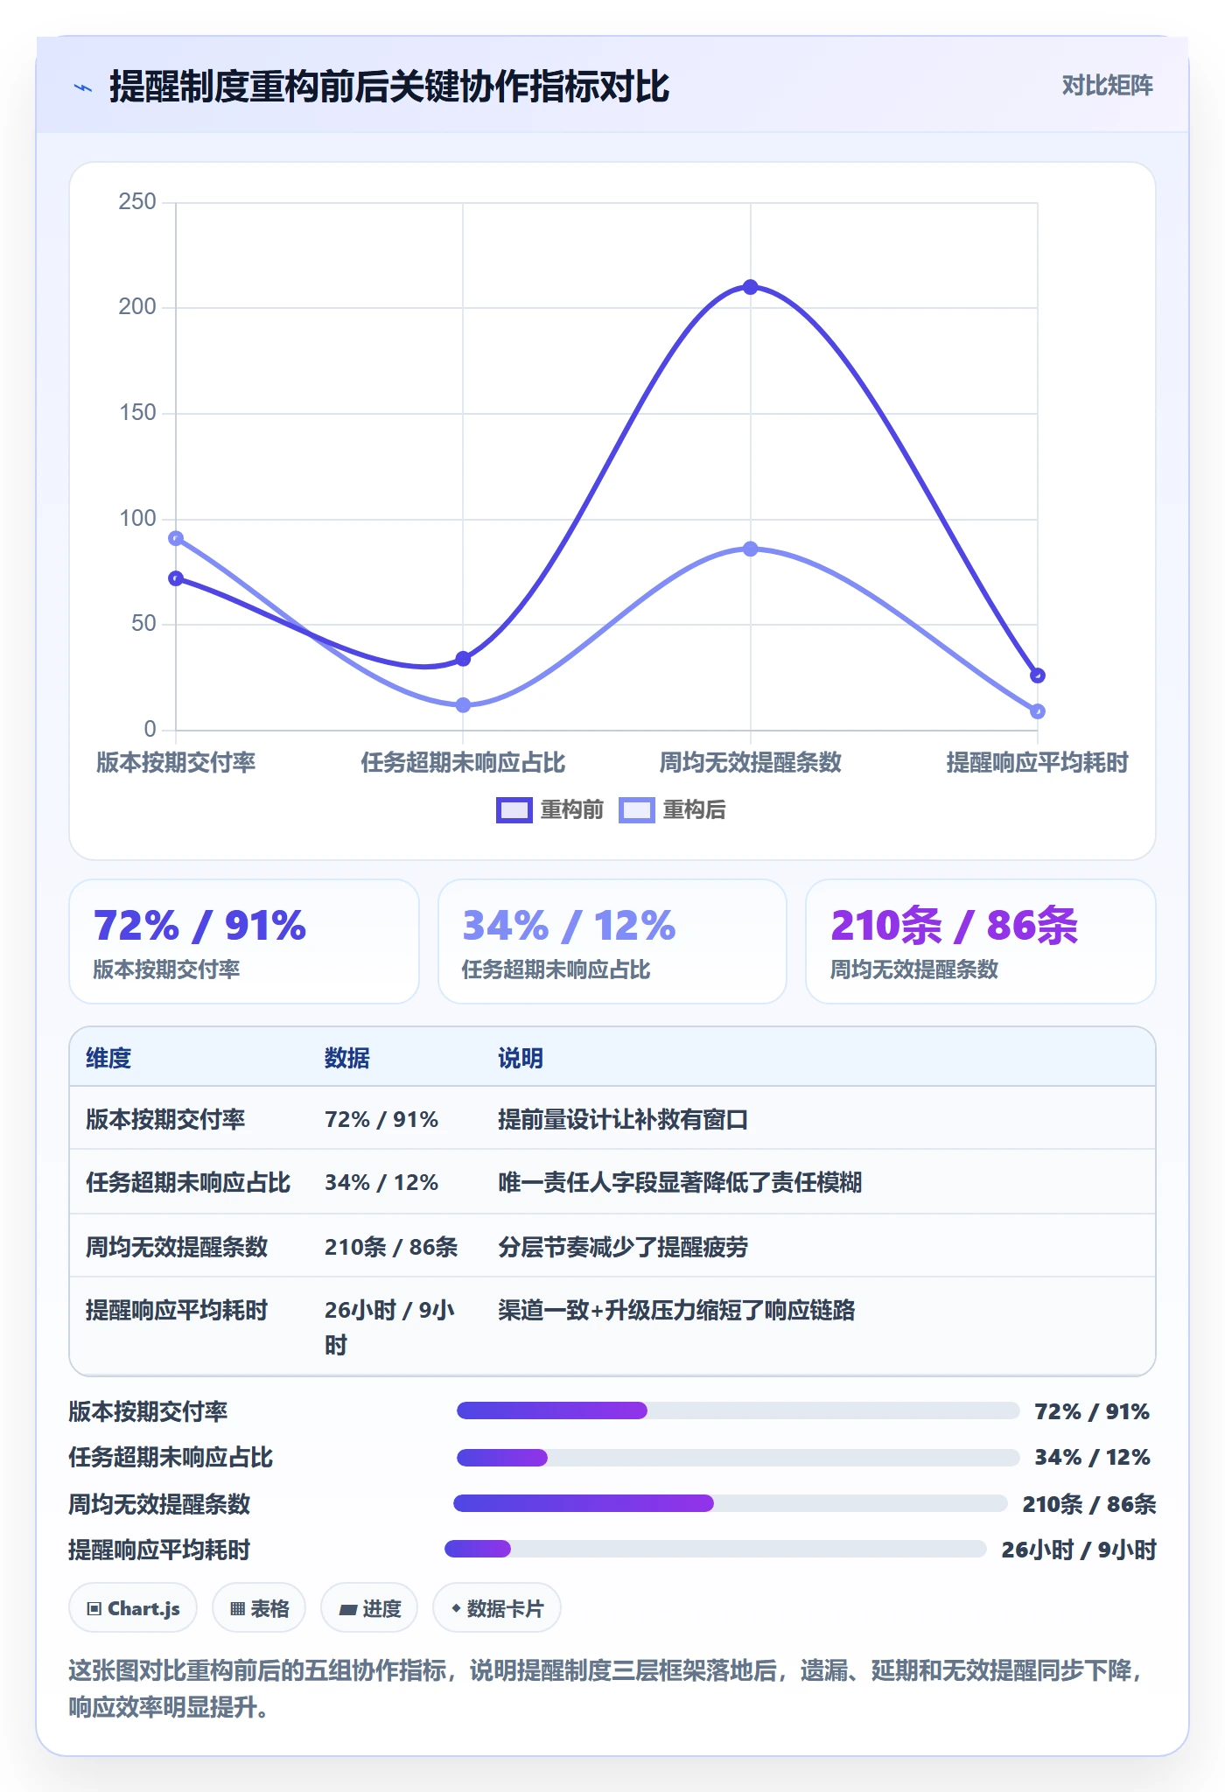The height and width of the screenshot is (1792, 1225).
Task: Toggle the 重构后 legend swatch
Action: pyautogui.click(x=636, y=810)
